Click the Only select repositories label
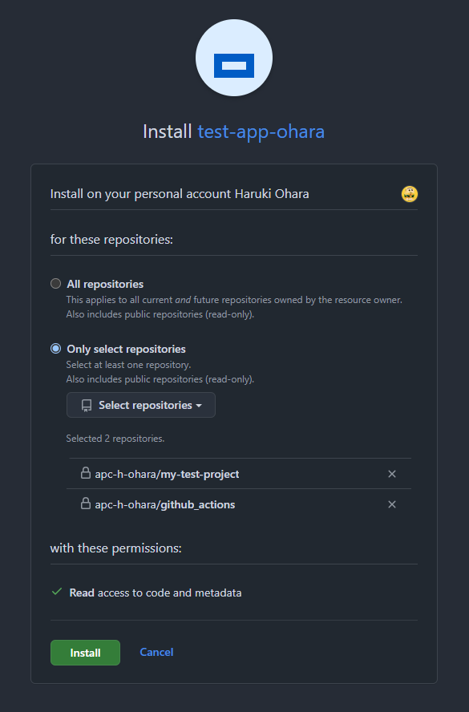The width and height of the screenshot is (469, 712). click(x=126, y=350)
